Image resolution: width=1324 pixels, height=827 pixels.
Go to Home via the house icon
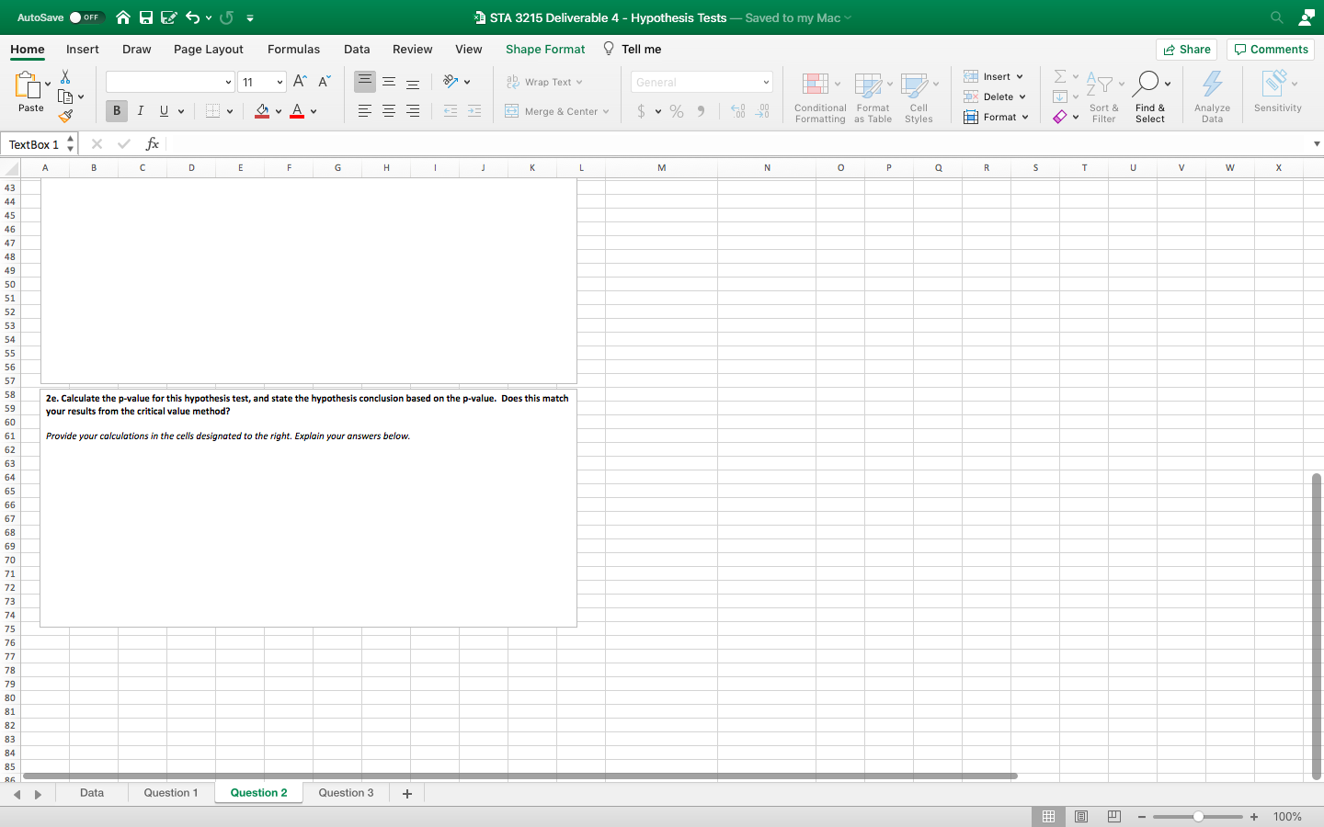pos(123,17)
